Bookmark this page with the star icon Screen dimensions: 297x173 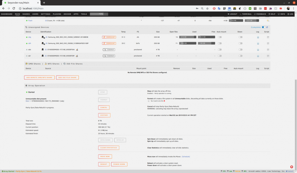pos(207,9)
